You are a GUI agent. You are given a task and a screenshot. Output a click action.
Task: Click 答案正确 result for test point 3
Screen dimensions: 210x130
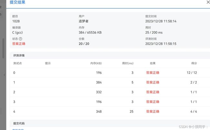click(x=153, y=102)
